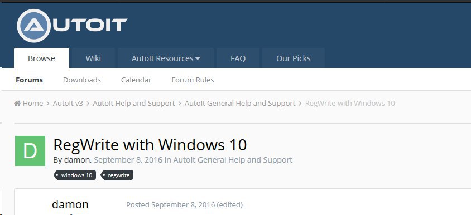The image size is (471, 215).
Task: Go to the Our Picks tab
Action: pyautogui.click(x=294, y=58)
